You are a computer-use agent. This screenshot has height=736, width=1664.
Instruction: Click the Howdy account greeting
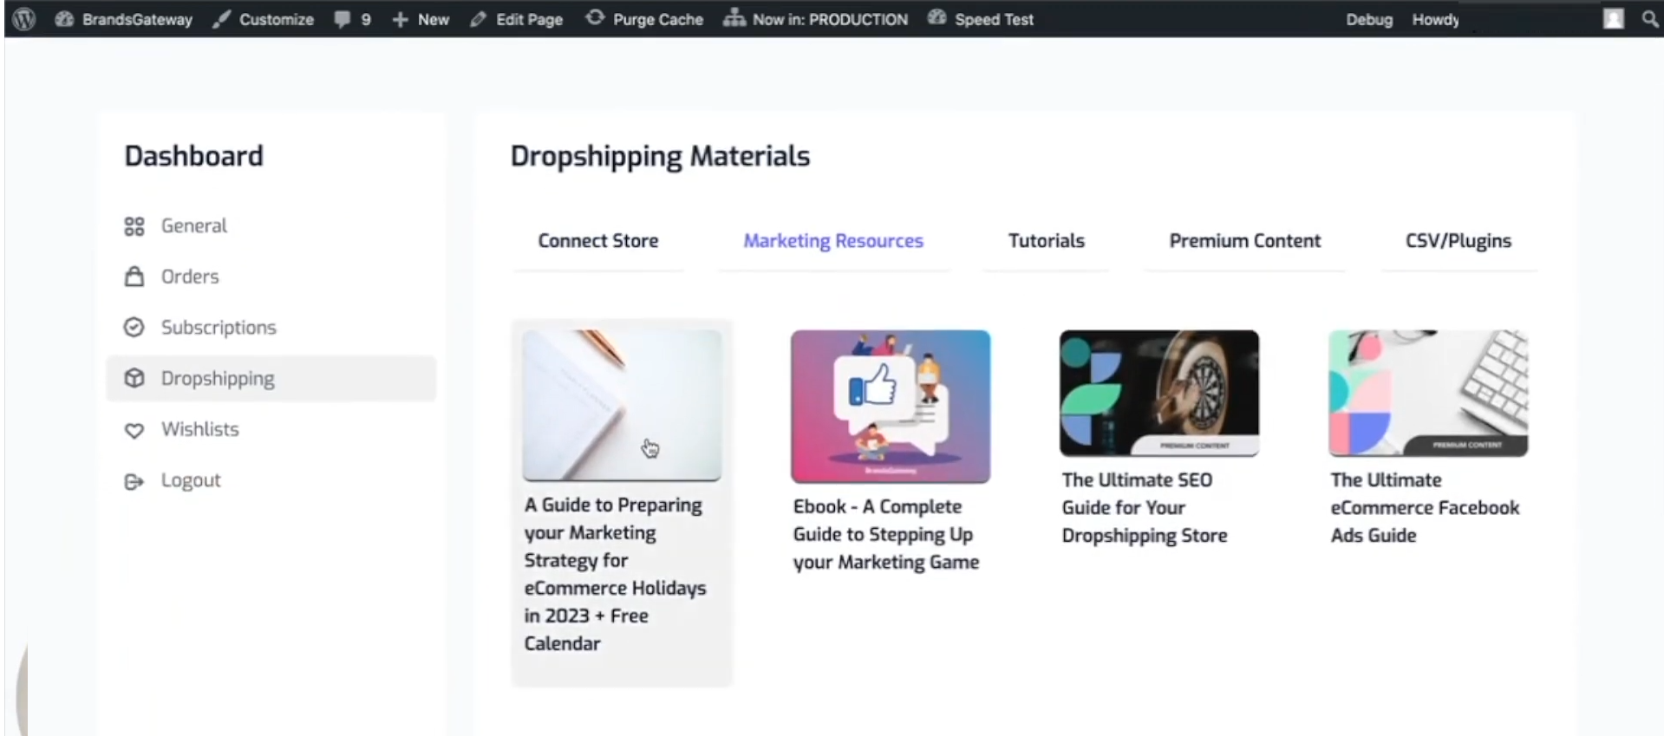coord(1435,19)
